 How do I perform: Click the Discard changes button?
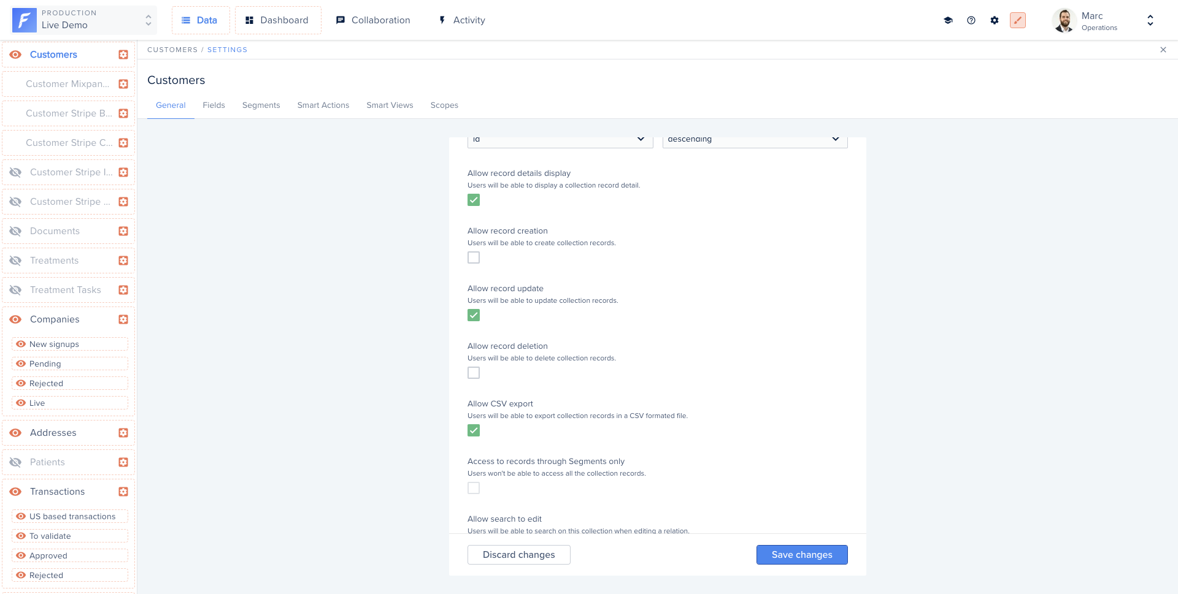[518, 555]
